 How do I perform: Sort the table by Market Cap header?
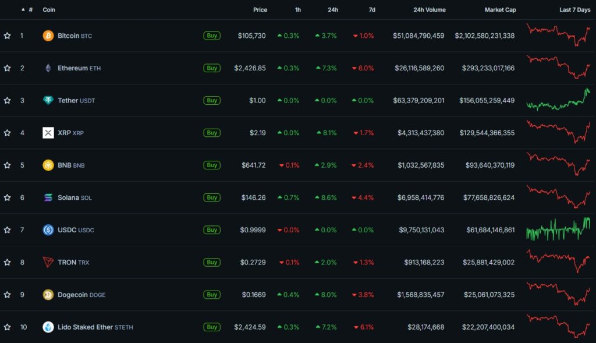coord(501,9)
